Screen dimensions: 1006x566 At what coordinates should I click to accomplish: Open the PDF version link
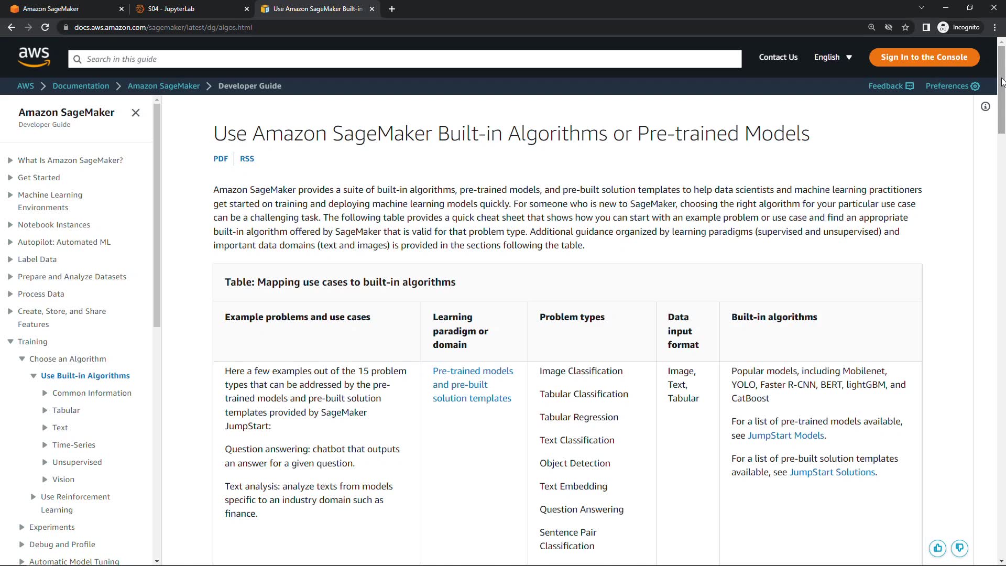pyautogui.click(x=221, y=159)
